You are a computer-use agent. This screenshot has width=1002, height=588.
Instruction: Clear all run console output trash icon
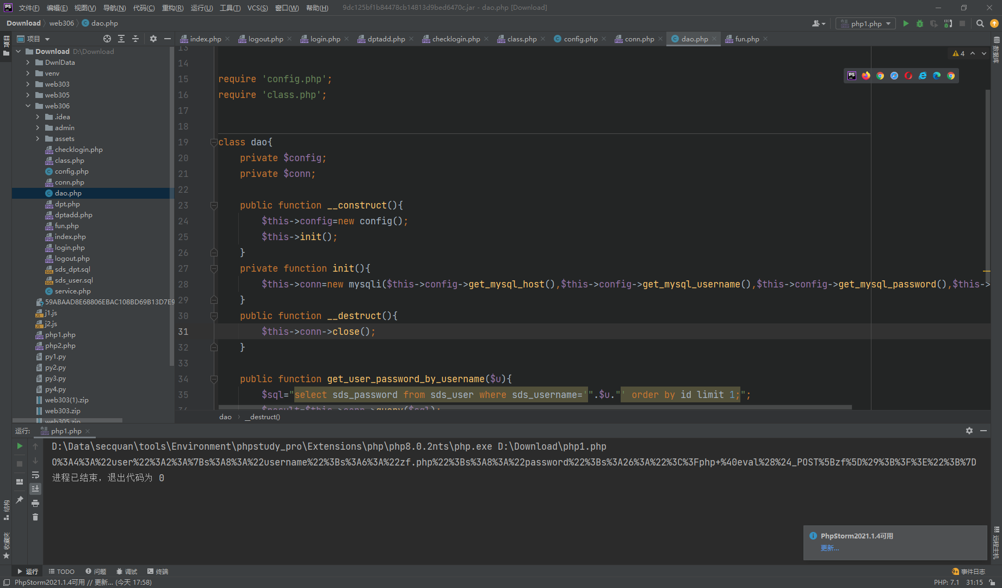tap(35, 517)
